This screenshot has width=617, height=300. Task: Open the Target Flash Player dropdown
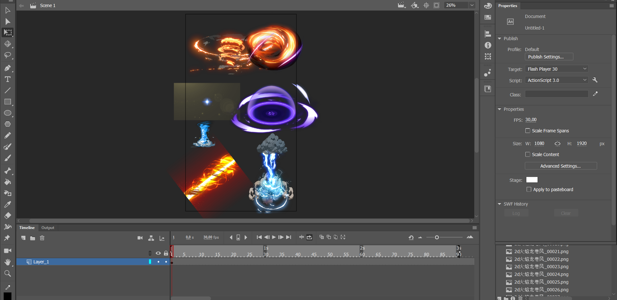tap(557, 69)
